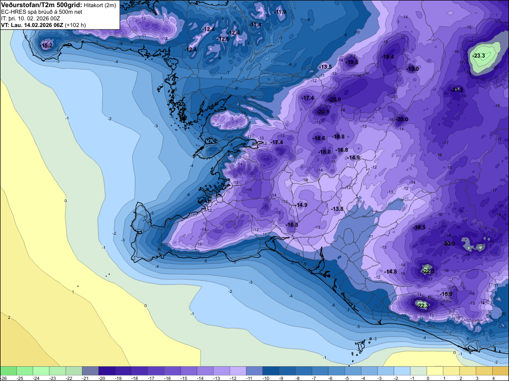
Task: Click the 'Veðurstofan/T2m 500grid' title text
Action: pyautogui.click(x=42, y=5)
